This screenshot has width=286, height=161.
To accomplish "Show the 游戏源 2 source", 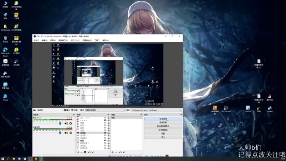I will click(105, 136).
